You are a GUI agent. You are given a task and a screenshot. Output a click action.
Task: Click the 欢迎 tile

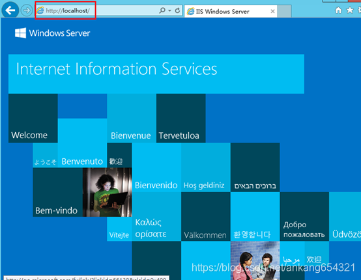(317, 253)
